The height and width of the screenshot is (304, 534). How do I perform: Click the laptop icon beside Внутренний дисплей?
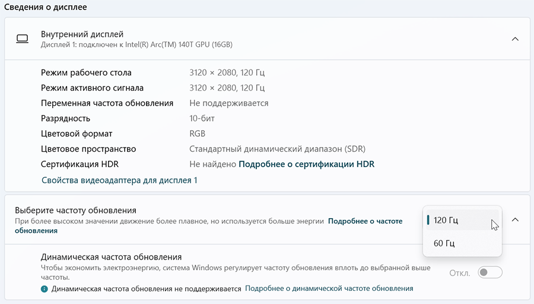click(x=23, y=39)
